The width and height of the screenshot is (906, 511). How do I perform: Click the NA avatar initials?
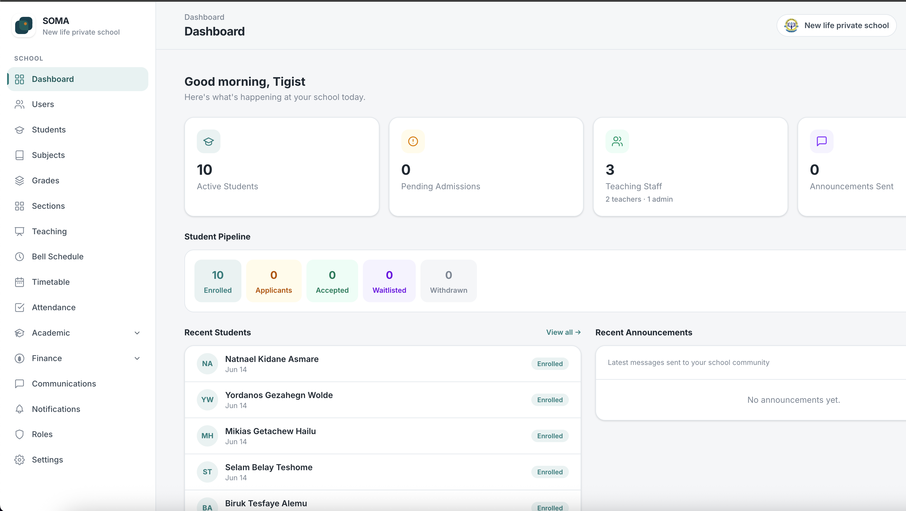coord(207,364)
